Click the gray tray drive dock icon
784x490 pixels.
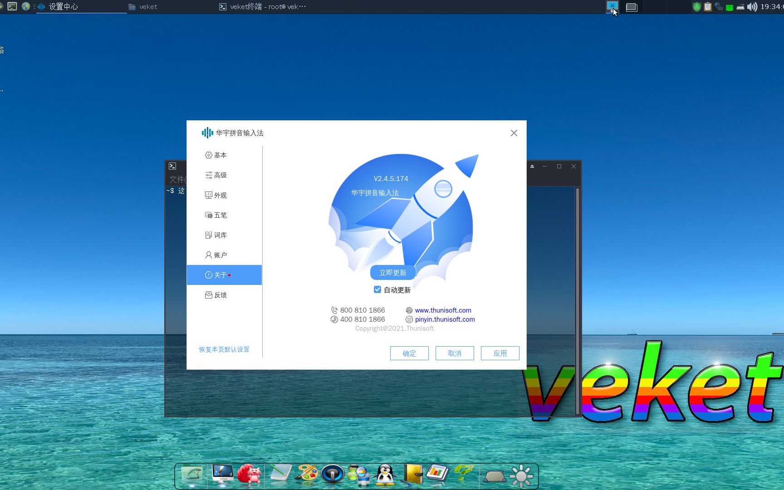(x=494, y=476)
